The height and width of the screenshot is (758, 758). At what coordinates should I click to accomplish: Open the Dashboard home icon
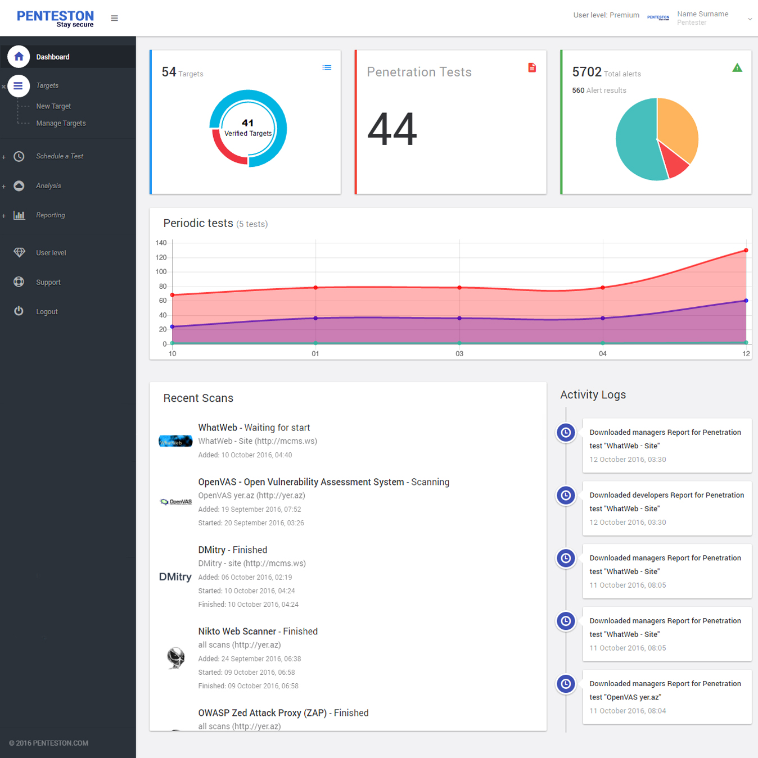19,57
